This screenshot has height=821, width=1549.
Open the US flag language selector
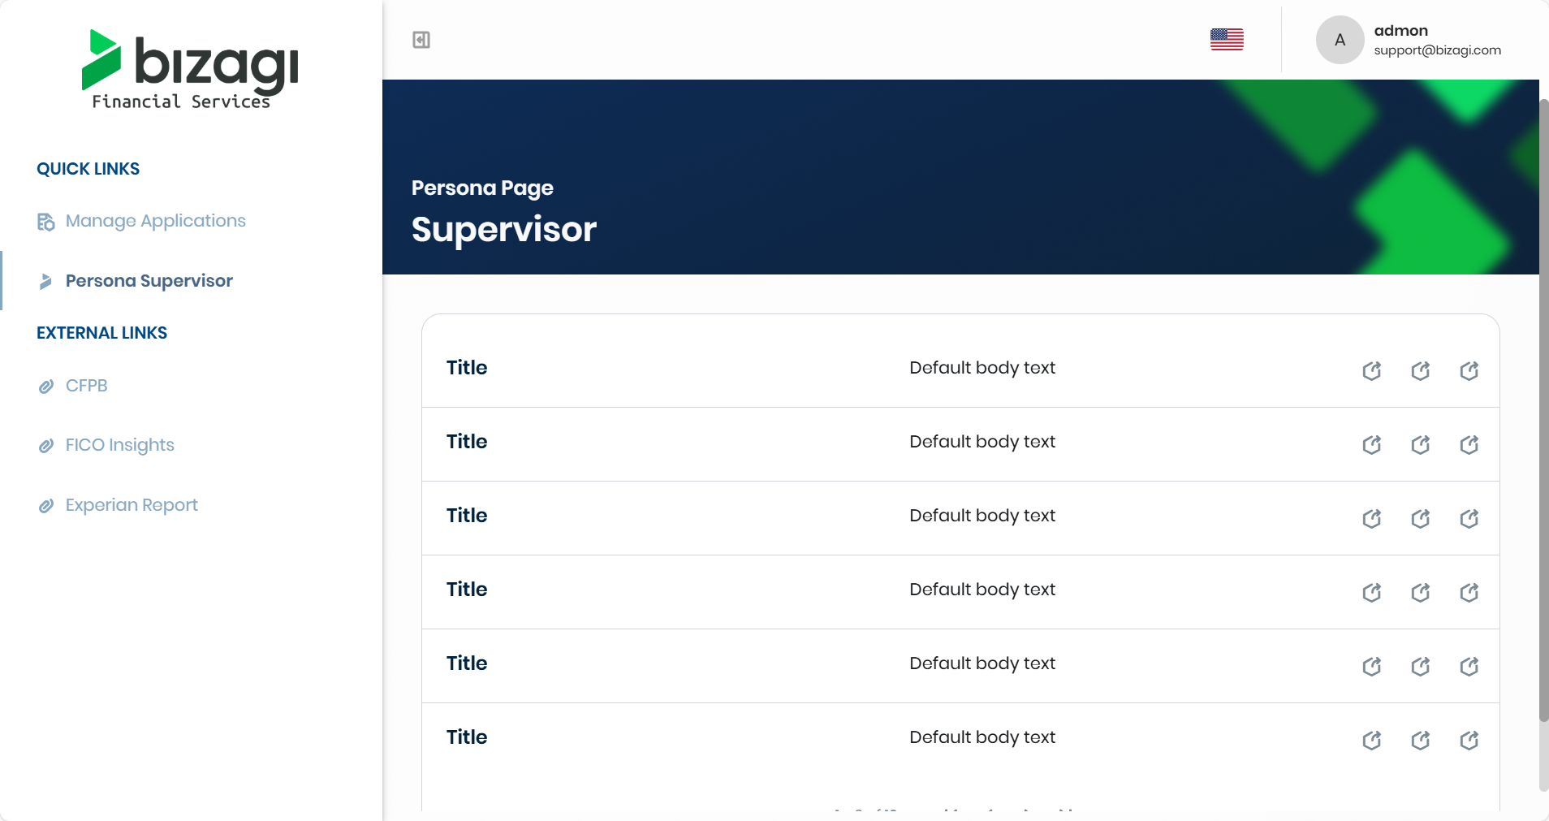click(1226, 38)
